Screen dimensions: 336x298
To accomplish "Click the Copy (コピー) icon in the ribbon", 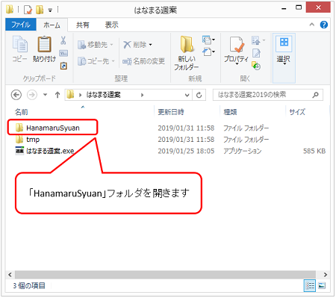I will click(20, 44).
